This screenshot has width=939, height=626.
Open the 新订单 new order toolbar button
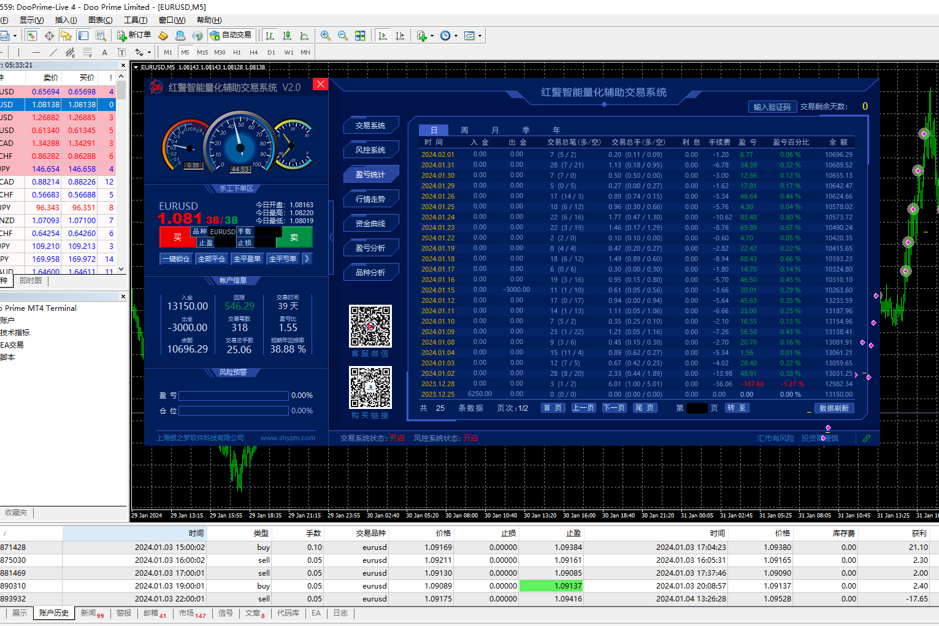(x=134, y=36)
